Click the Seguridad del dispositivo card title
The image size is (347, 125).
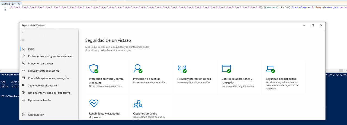[x=281, y=79]
